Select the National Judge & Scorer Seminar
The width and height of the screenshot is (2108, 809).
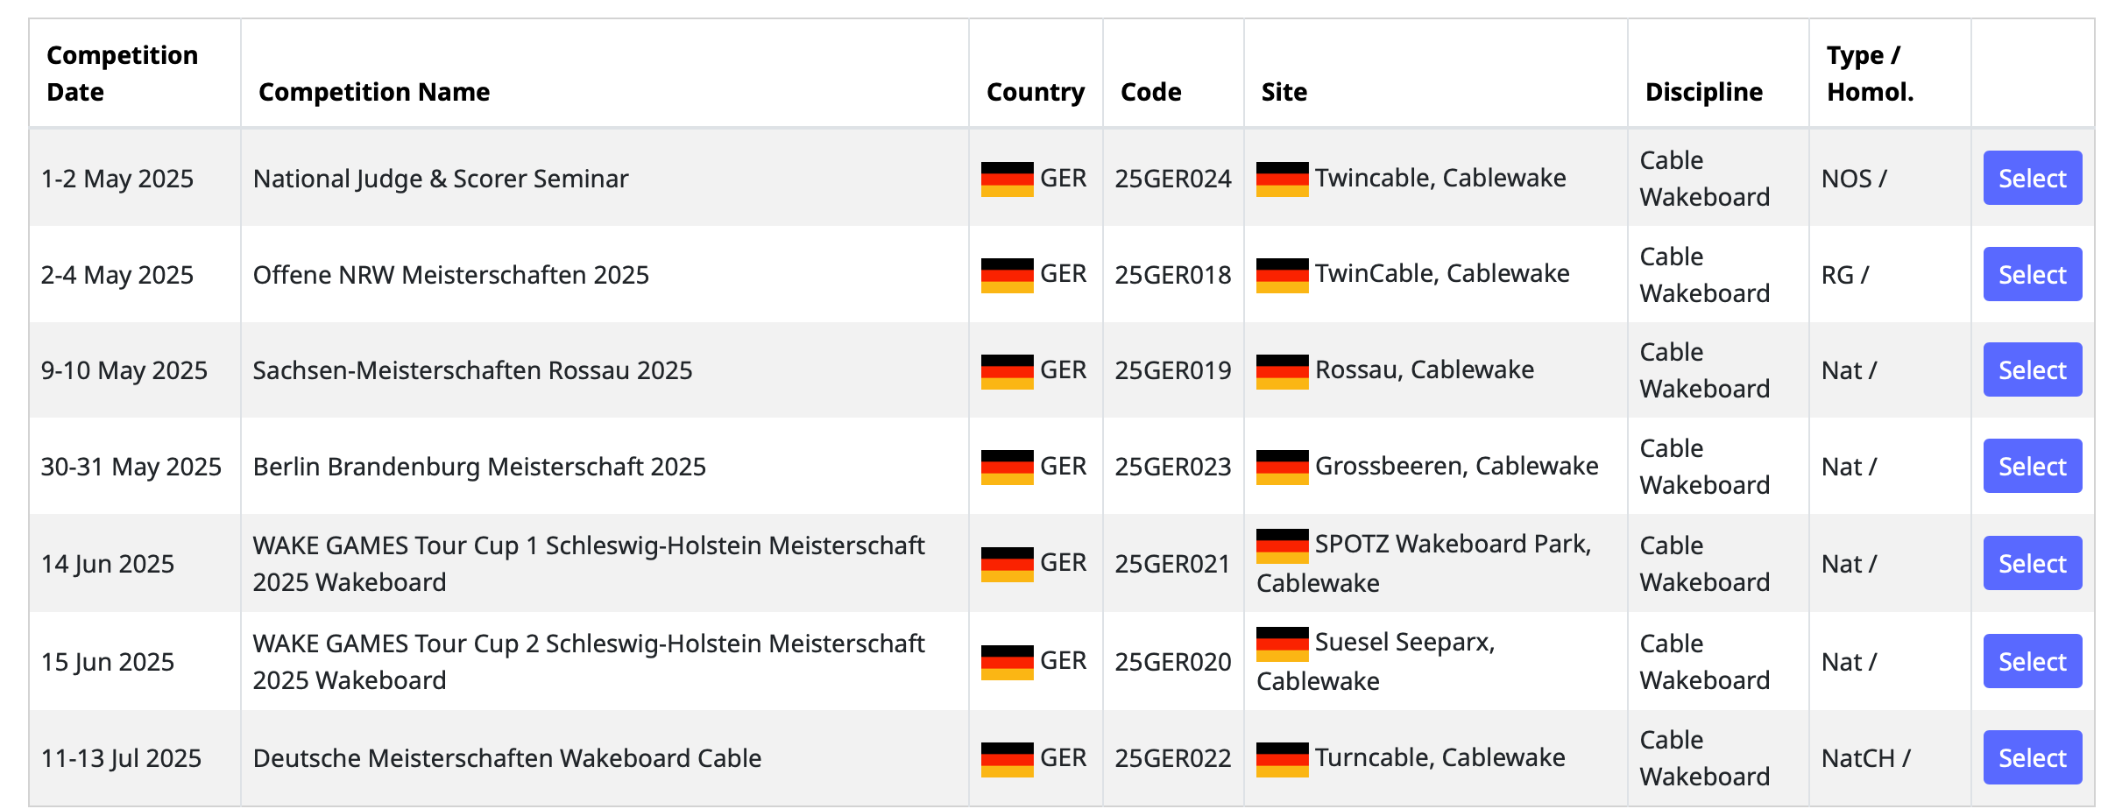pos(2032,178)
